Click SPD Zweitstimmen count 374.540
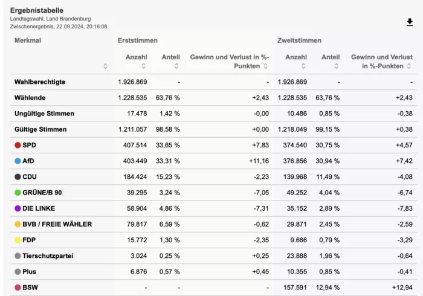Image resolution: width=423 pixels, height=296 pixels. tap(295, 146)
